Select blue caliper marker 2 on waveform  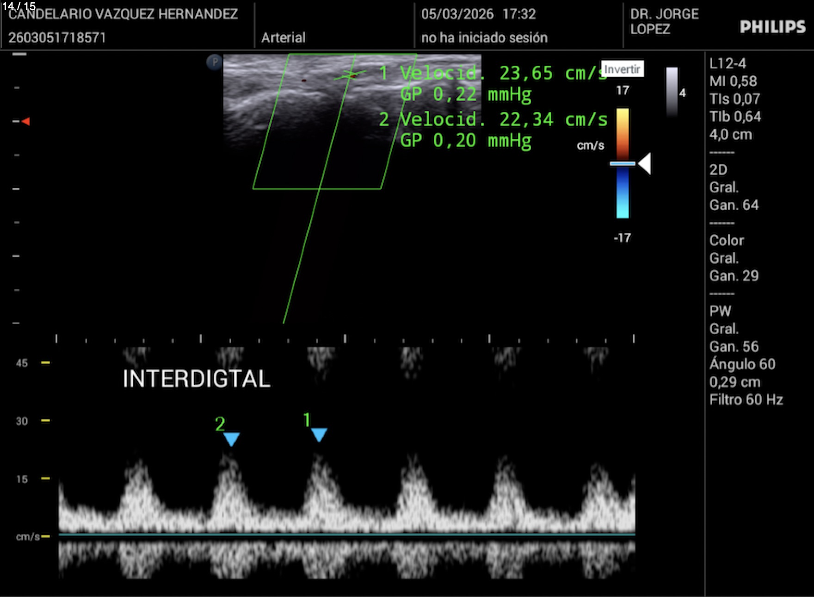[231, 439]
